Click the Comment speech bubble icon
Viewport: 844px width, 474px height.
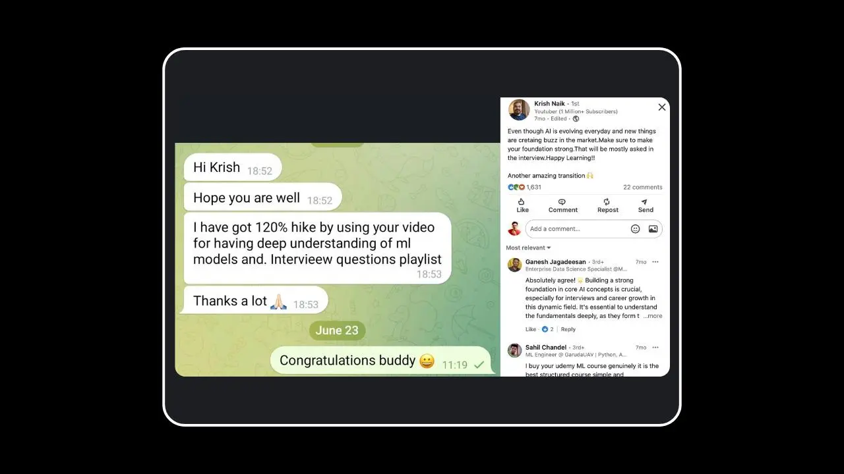tap(562, 201)
